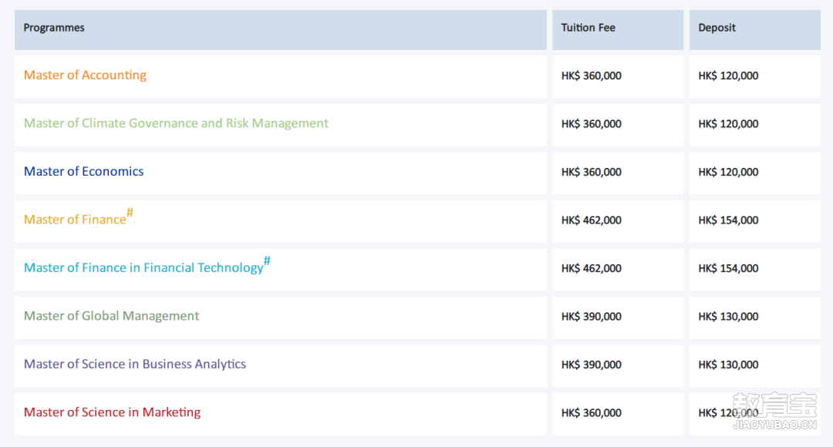This screenshot has width=833, height=447.
Task: Click the Tuition Fee column header
Action: tap(618, 30)
